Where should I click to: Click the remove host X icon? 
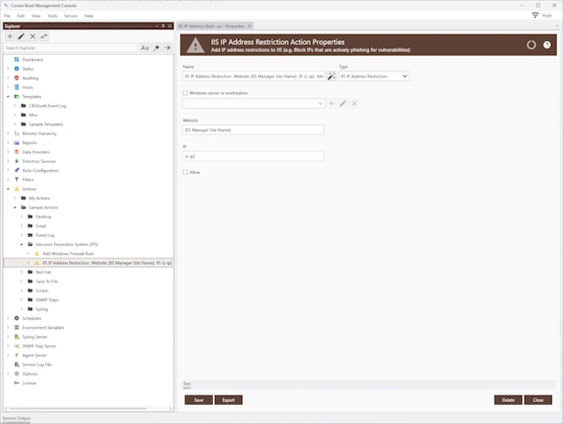pyautogui.click(x=354, y=103)
